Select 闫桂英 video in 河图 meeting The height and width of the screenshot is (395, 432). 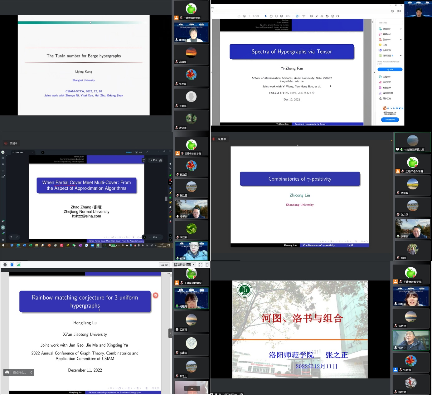tap(411, 296)
